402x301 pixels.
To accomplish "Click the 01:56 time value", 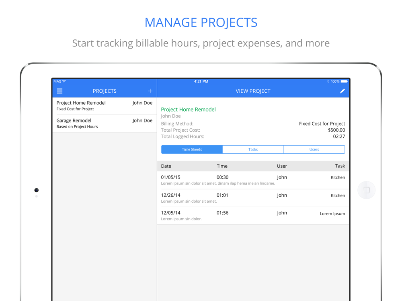I will pyautogui.click(x=222, y=213).
